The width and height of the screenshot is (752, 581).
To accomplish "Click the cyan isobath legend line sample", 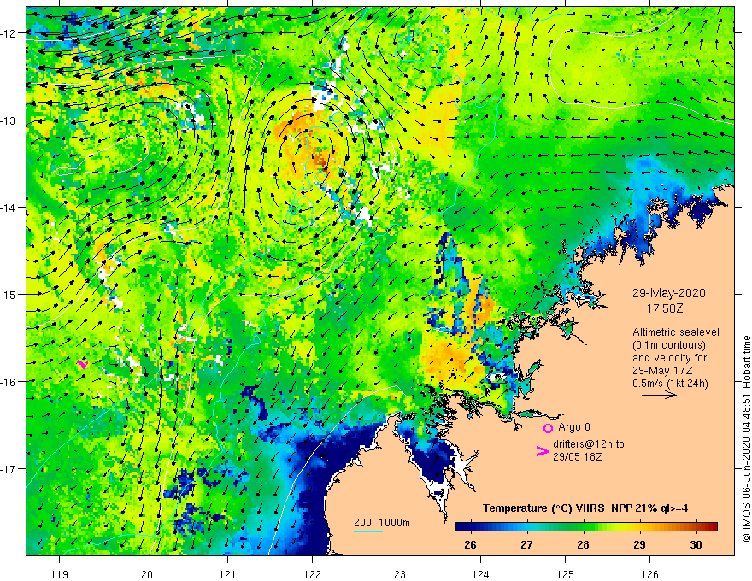I will 368,532.
